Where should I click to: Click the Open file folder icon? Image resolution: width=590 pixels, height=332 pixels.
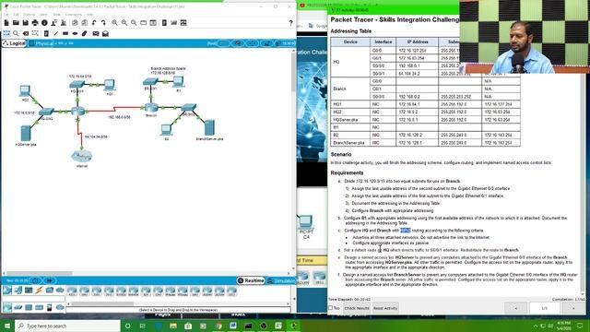click(16, 23)
